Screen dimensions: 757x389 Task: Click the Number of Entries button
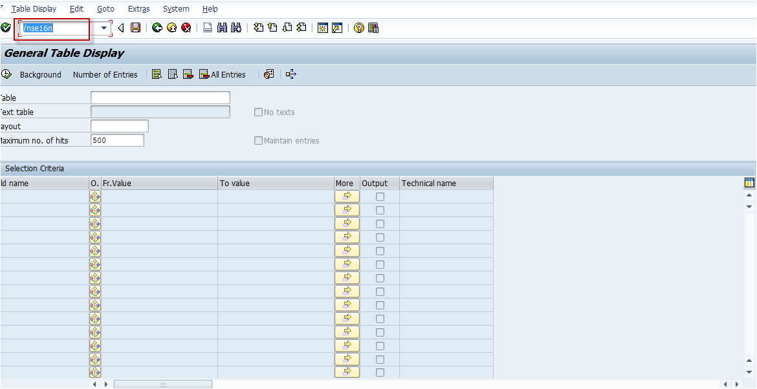click(x=105, y=74)
